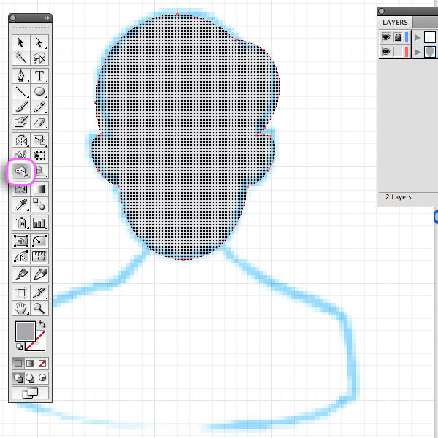
Task: Select the Zoom magnifier tool
Action: 39,308
